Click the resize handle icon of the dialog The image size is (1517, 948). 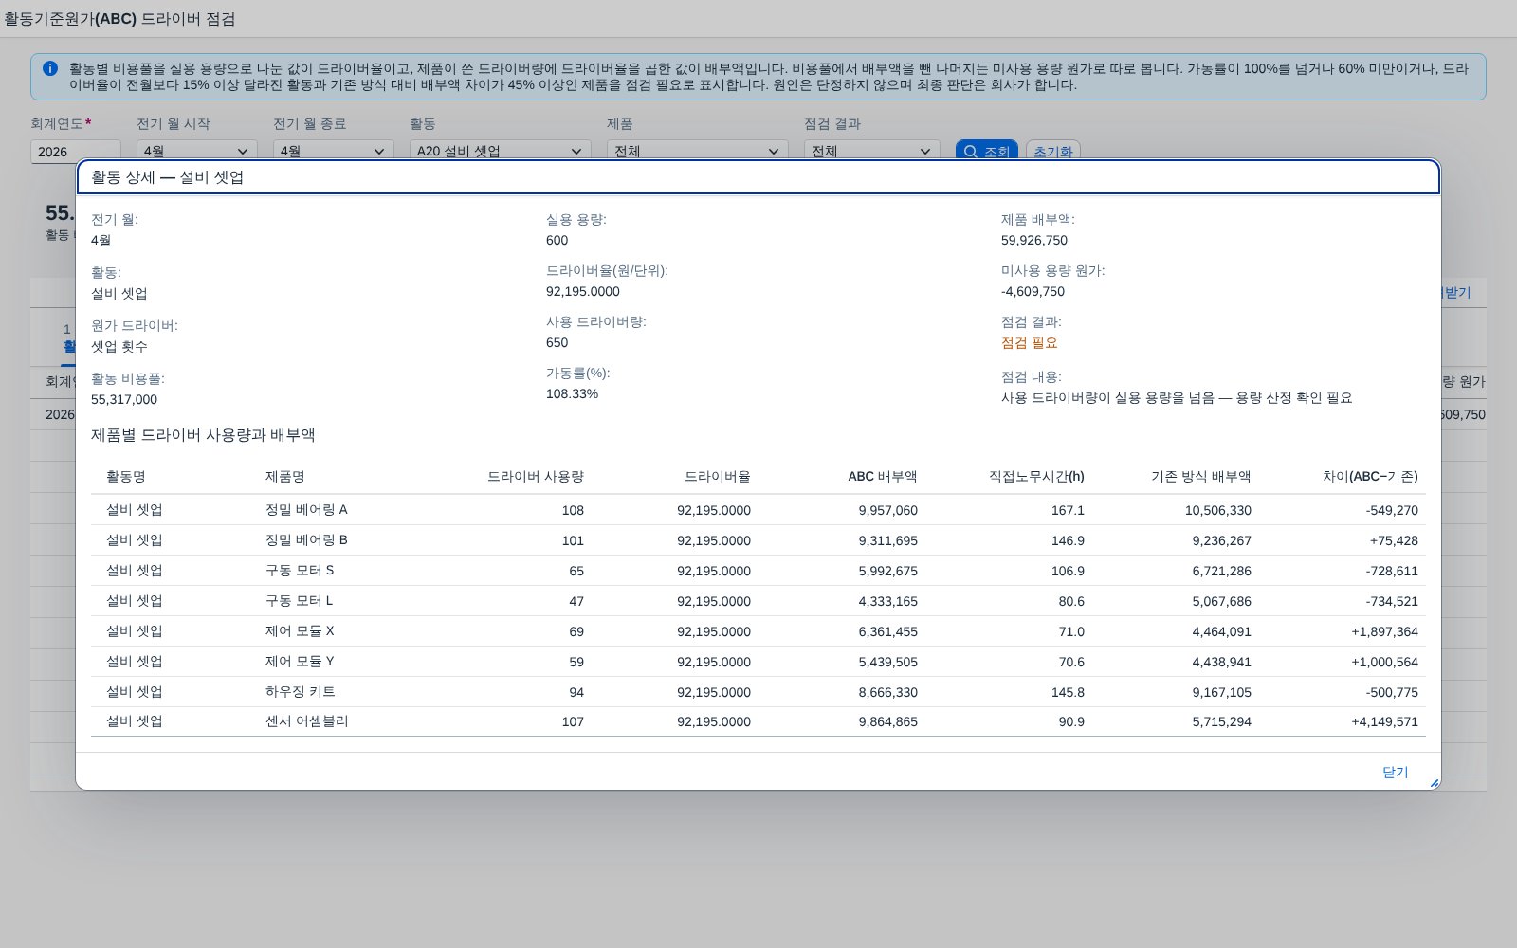[x=1434, y=783]
